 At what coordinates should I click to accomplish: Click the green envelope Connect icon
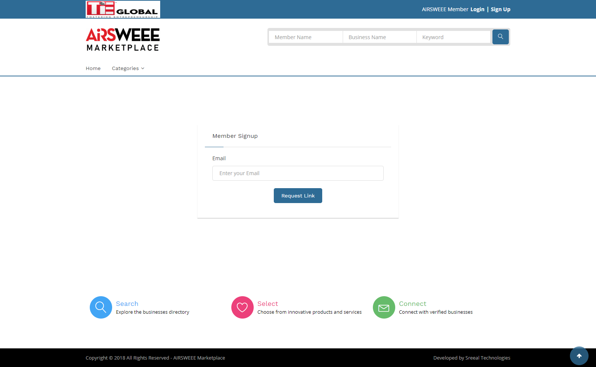coord(384,307)
